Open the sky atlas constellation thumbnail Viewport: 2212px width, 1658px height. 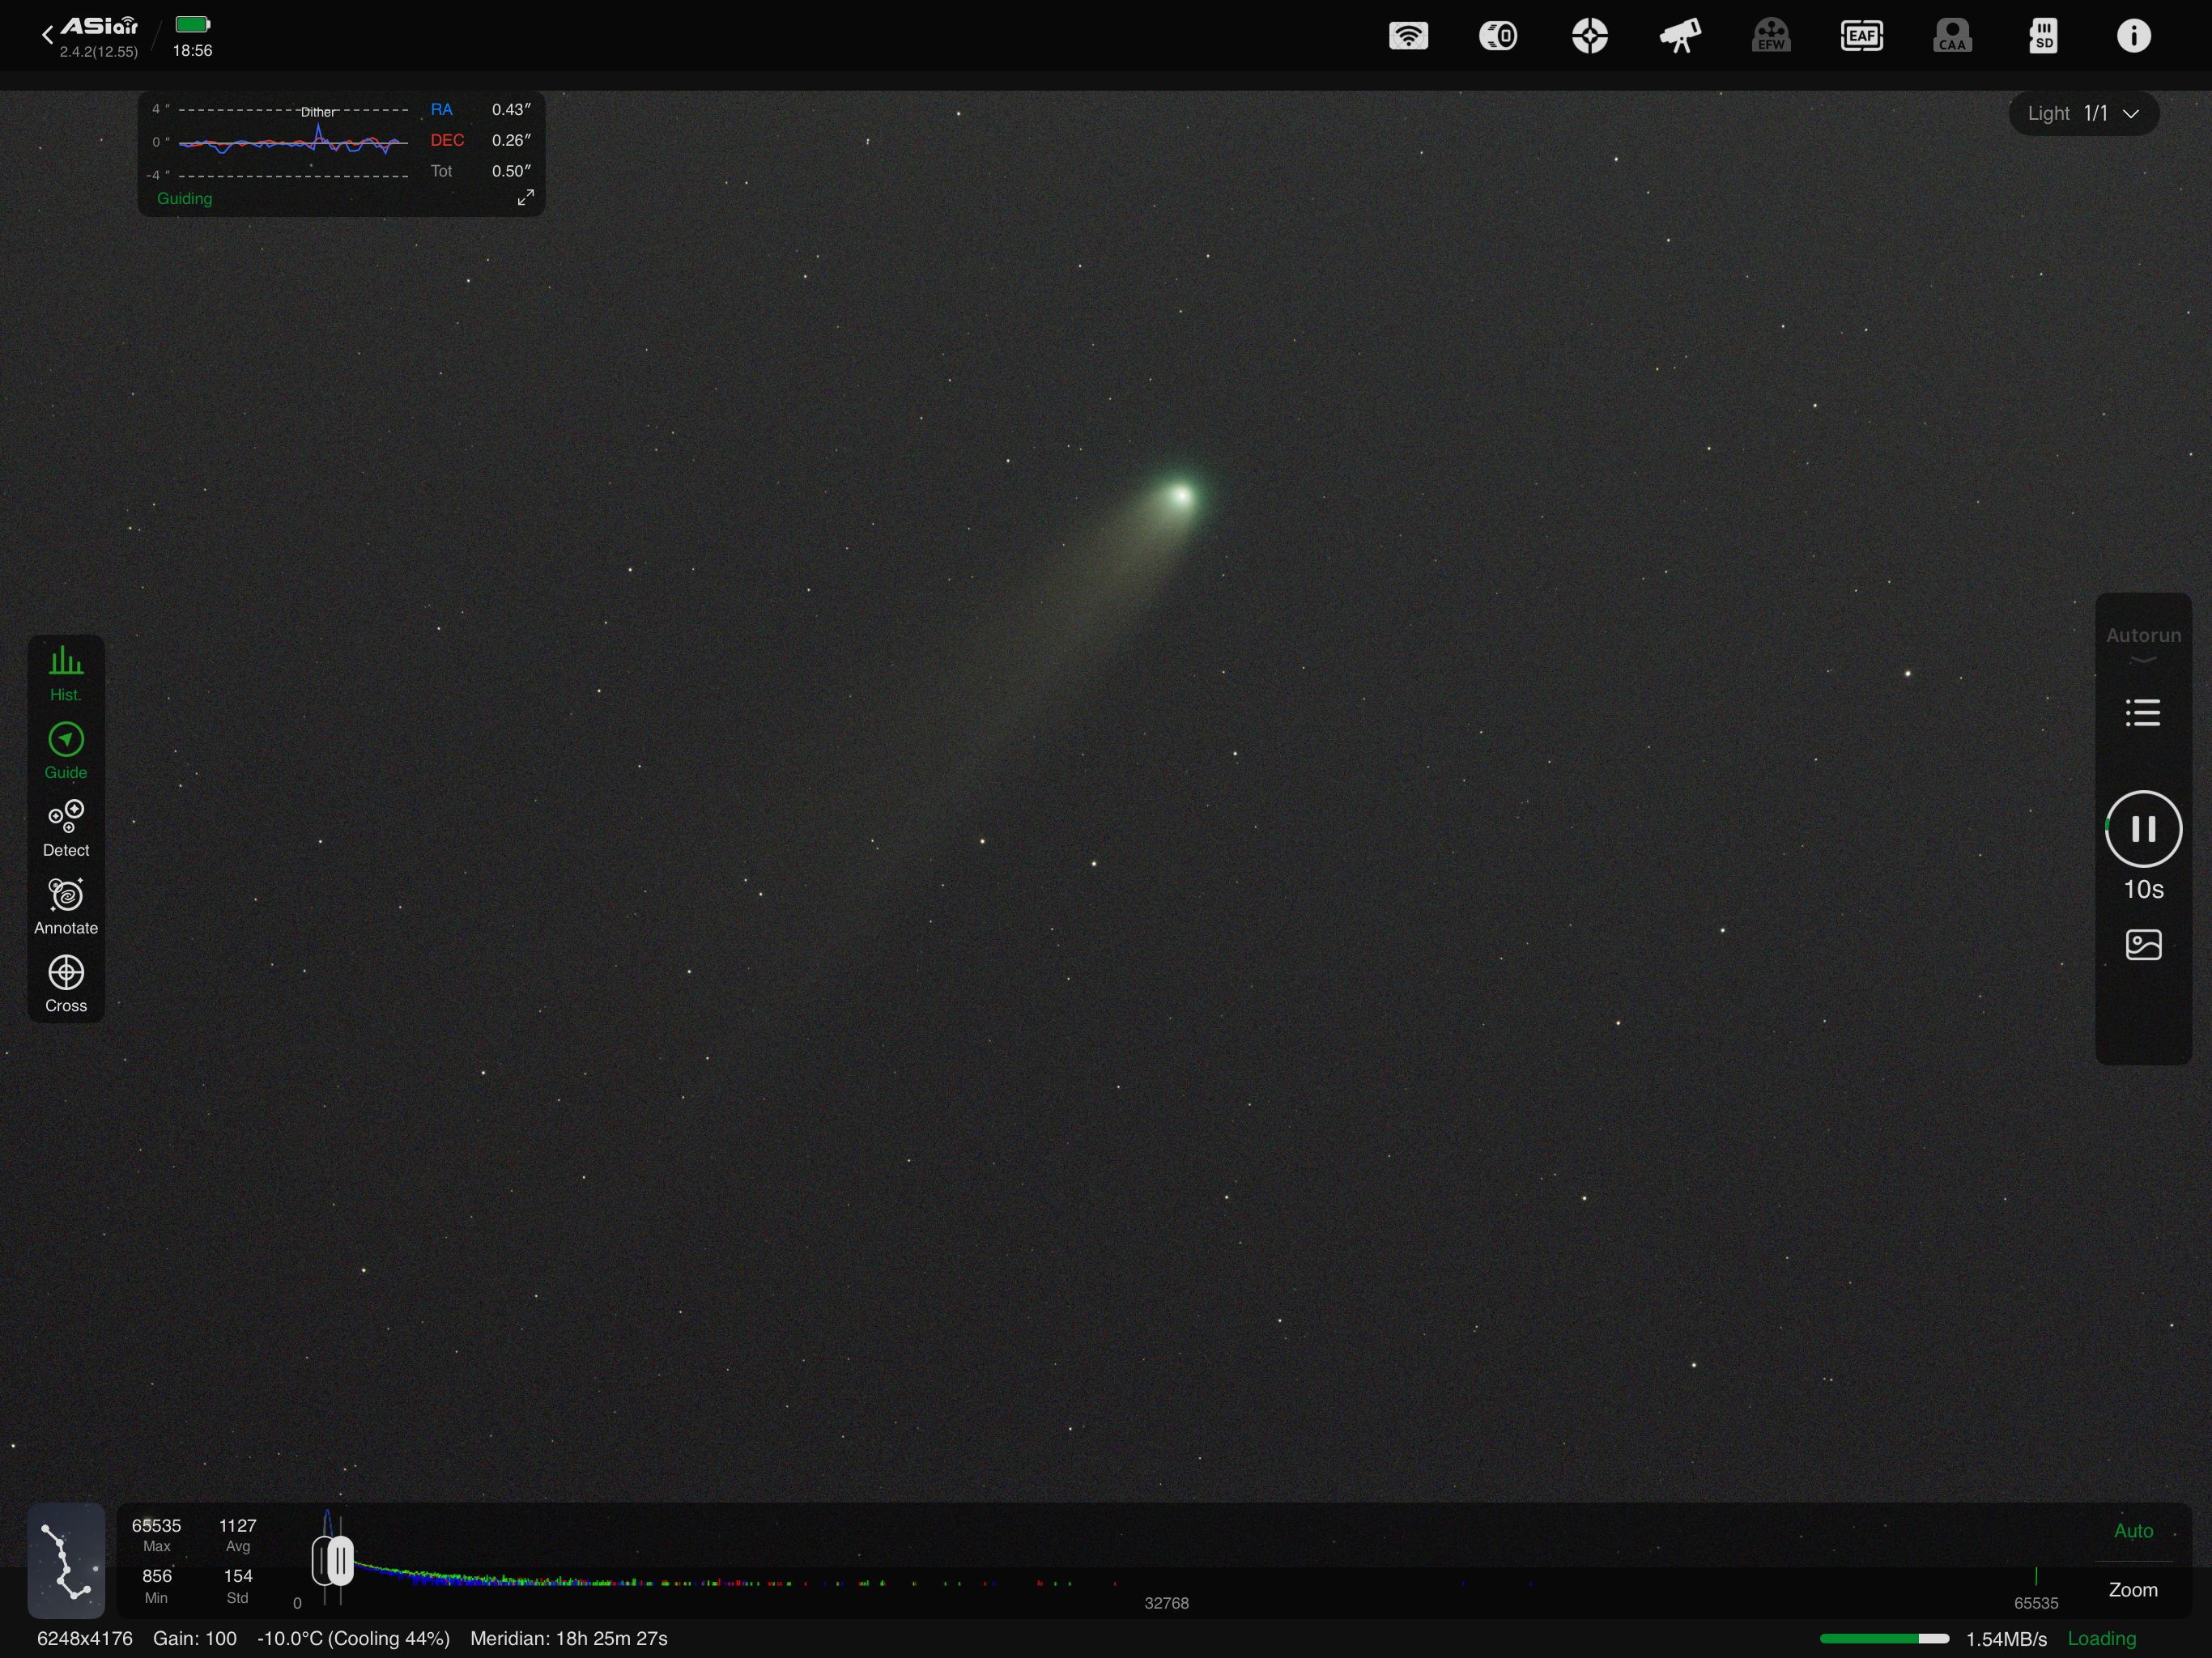[66, 1560]
